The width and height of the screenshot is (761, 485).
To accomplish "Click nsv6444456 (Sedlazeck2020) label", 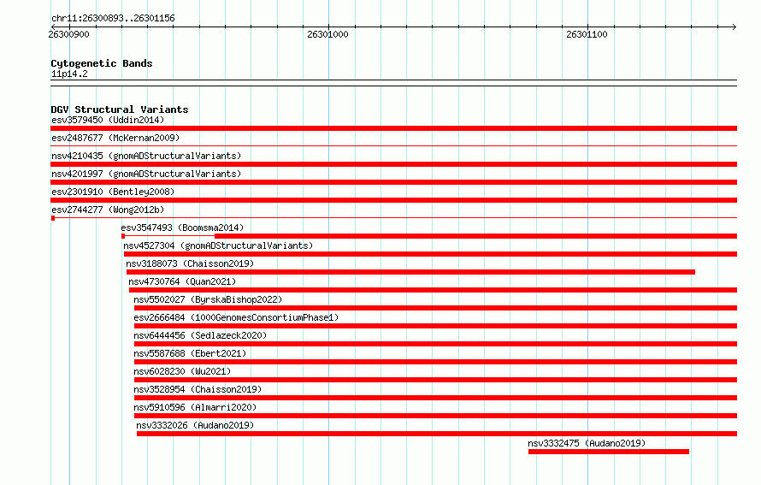I will [x=200, y=335].
